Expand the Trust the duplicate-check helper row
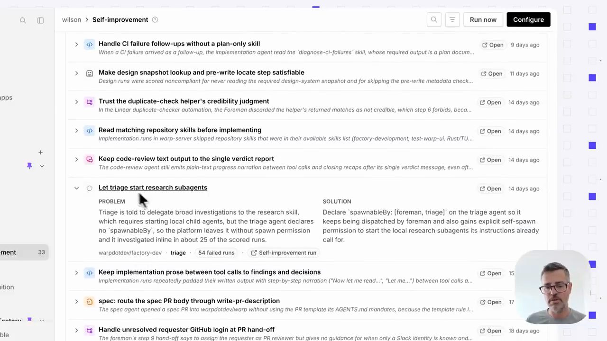 (x=76, y=102)
